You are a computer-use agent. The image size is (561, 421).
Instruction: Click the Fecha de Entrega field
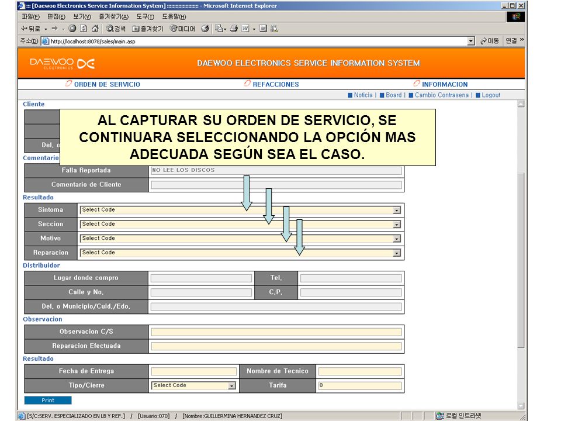click(x=194, y=371)
